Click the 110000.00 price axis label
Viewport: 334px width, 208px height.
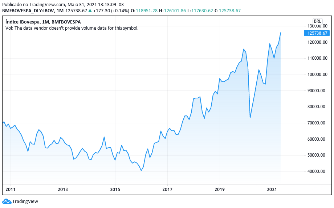[x=317, y=58]
